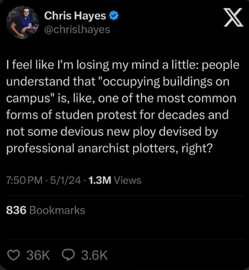Click the 36K likes number
Screen dimensions: 249x270
(x=38, y=255)
